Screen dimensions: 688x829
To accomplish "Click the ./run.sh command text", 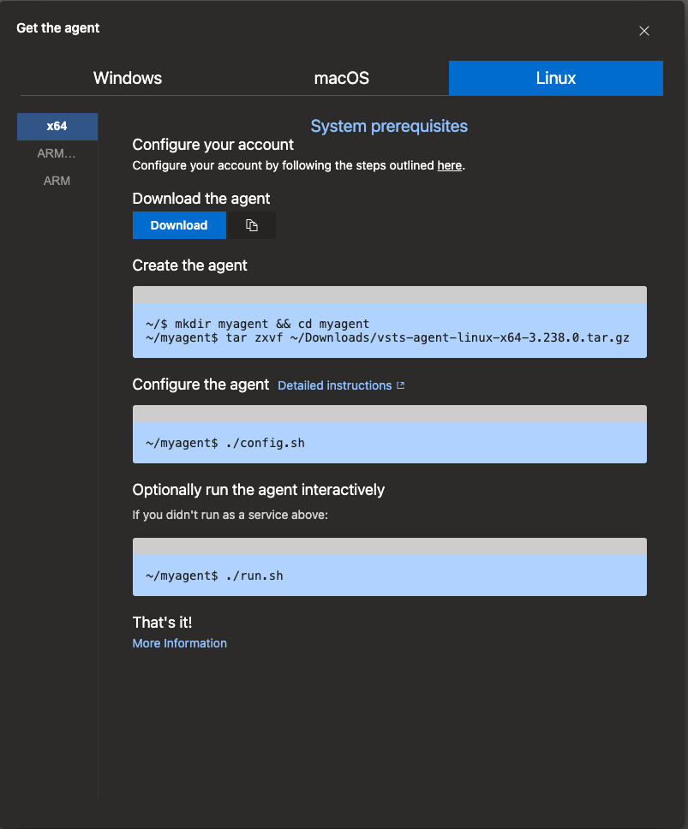I will point(215,576).
